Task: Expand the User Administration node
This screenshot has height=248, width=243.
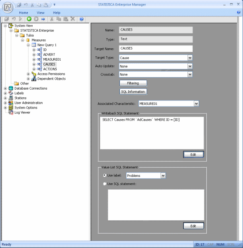Action: point(5,103)
